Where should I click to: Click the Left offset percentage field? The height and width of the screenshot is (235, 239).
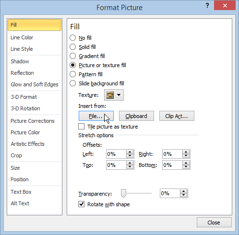coord(116,154)
